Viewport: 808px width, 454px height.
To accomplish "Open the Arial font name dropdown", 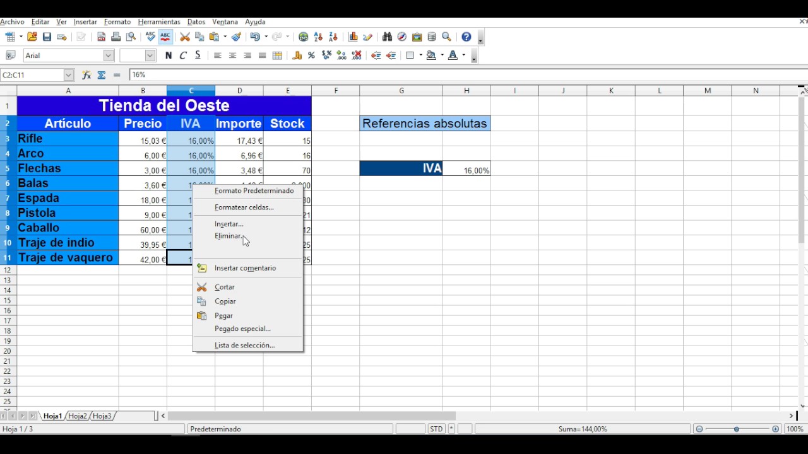I will coord(109,55).
